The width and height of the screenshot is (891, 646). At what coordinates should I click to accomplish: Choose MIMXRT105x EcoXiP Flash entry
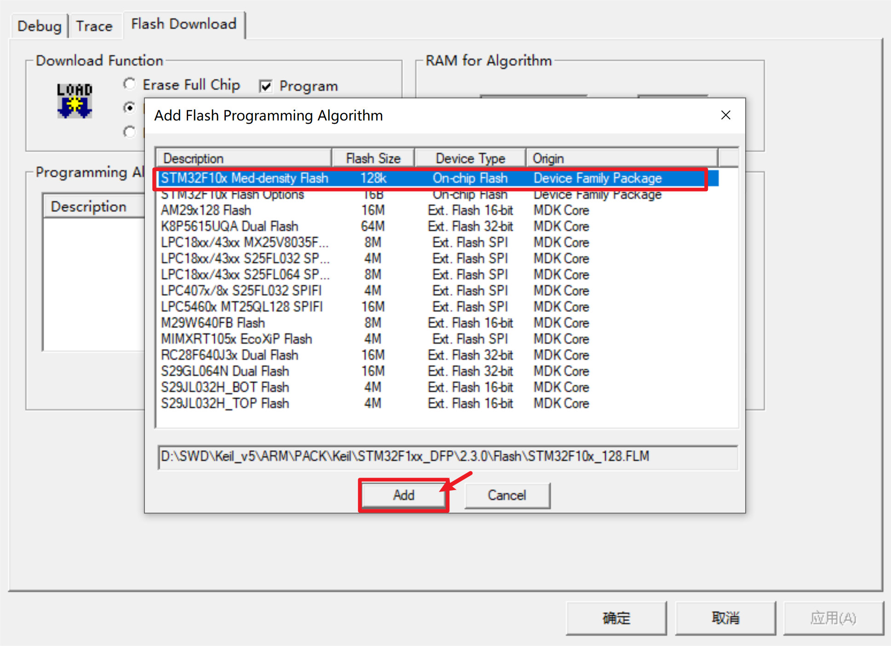(x=236, y=339)
